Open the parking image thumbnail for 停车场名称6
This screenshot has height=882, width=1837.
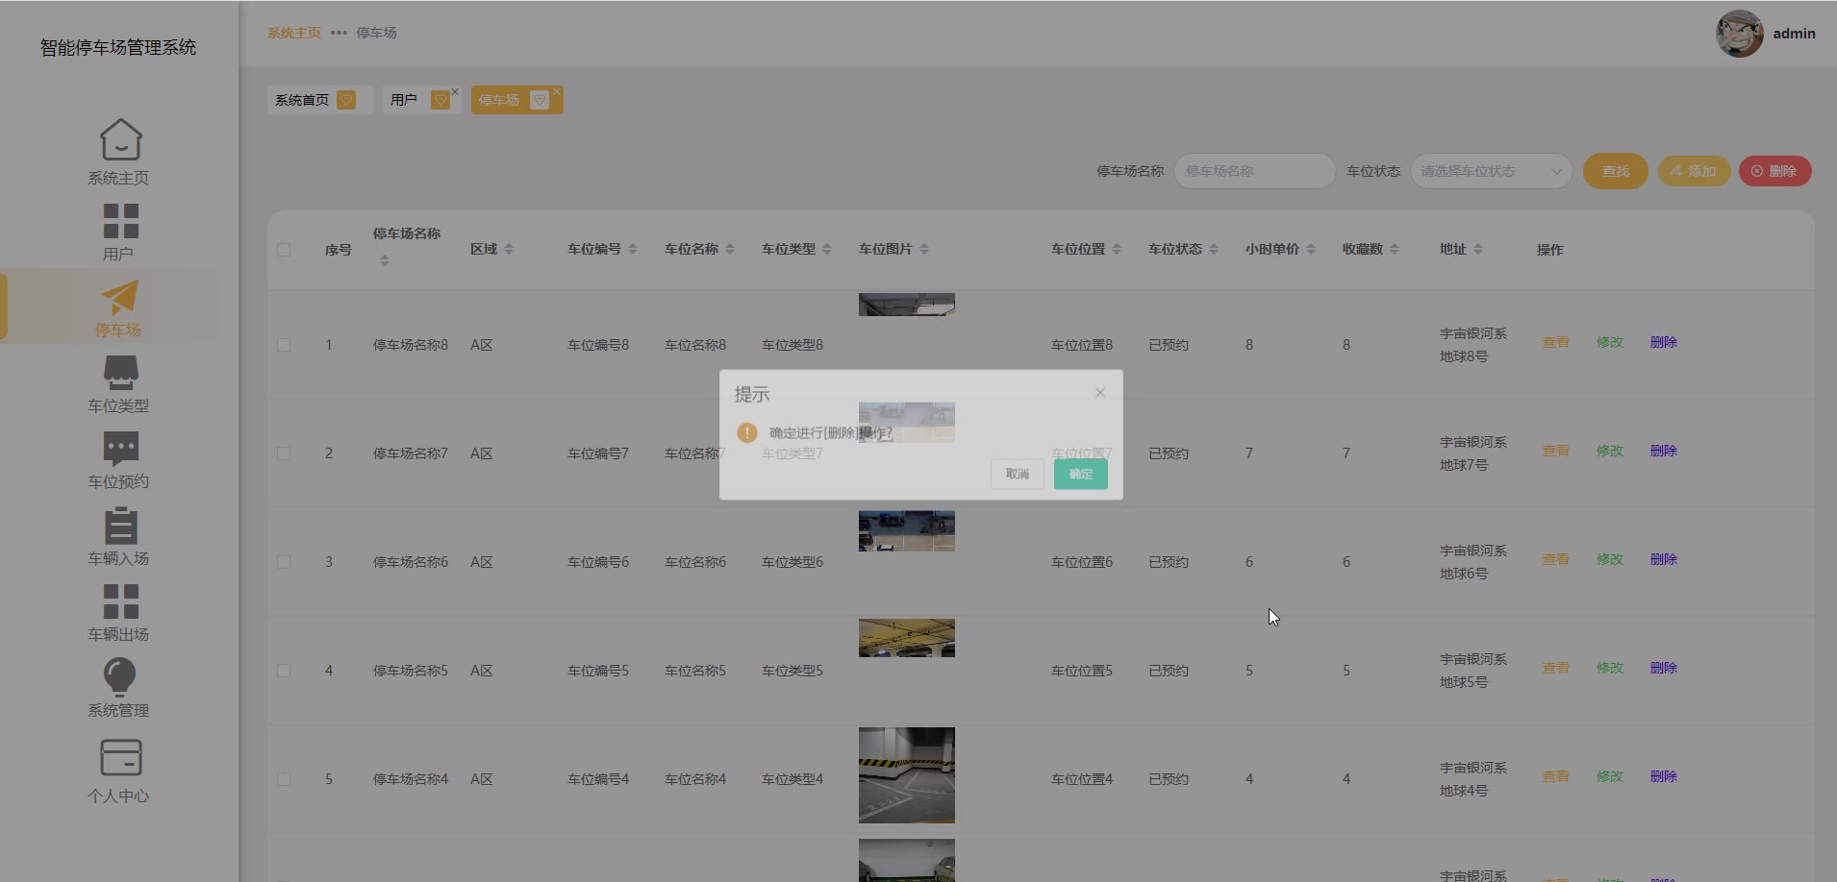pyautogui.click(x=907, y=530)
